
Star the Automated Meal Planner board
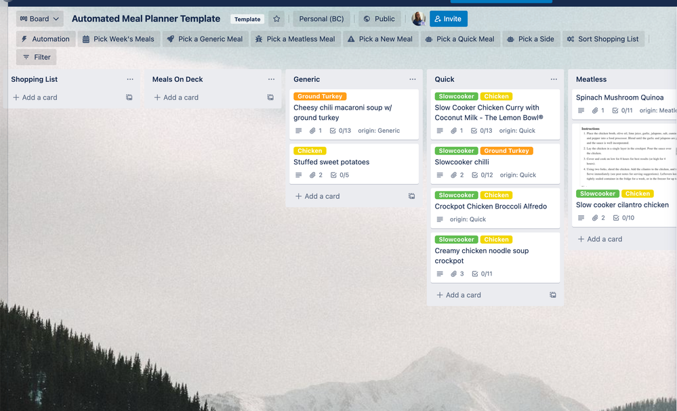point(276,19)
